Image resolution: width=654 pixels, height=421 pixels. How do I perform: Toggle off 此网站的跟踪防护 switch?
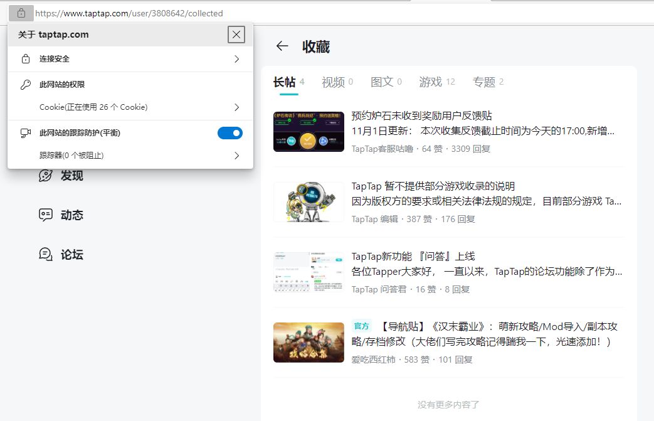pos(230,133)
